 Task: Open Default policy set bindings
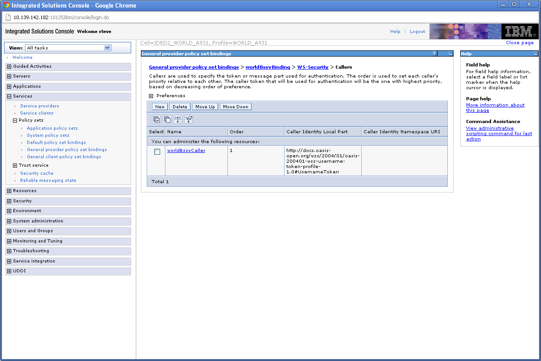(x=56, y=143)
